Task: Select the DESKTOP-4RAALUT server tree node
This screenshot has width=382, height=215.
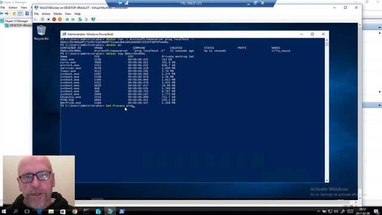Action: coord(19,25)
